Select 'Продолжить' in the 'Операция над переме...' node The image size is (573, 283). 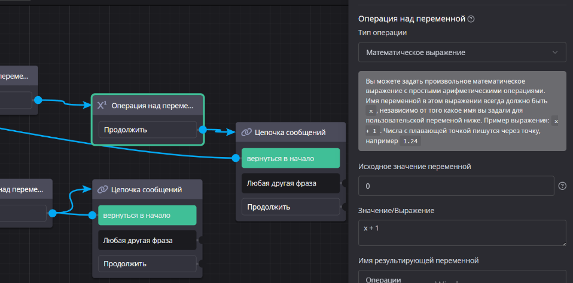pos(147,130)
